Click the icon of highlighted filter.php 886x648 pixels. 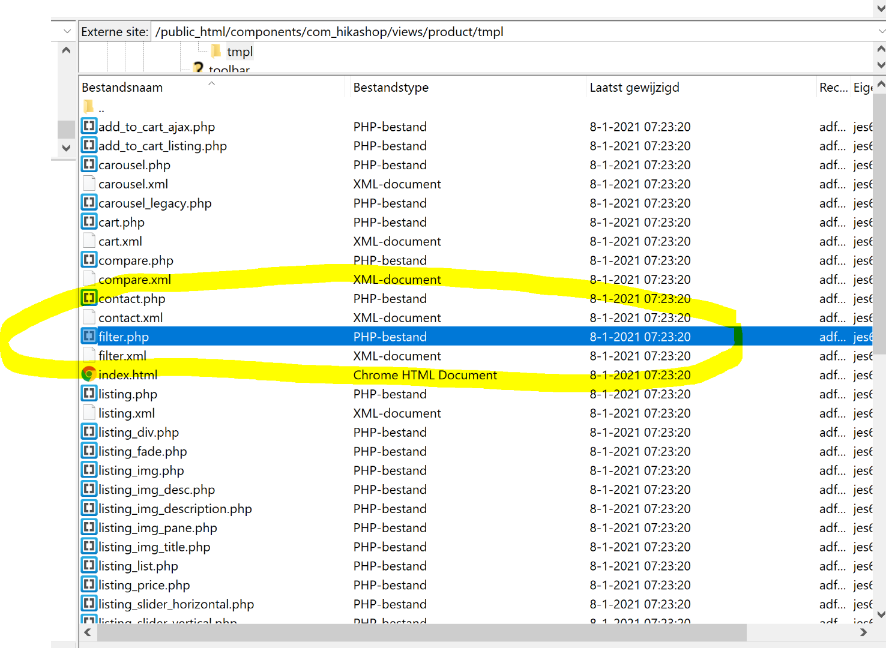[x=89, y=337]
